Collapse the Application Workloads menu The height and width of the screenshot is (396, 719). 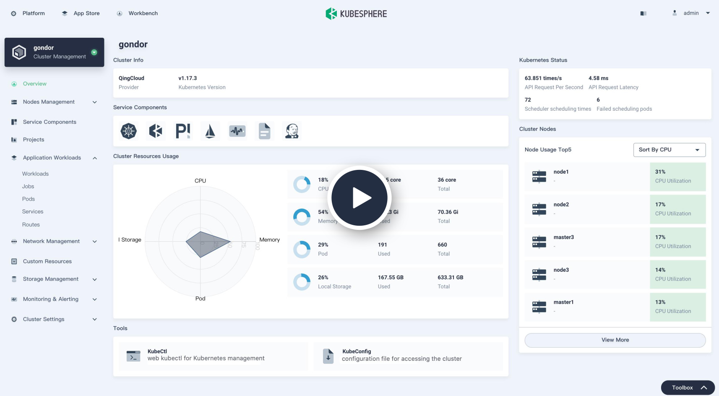pyautogui.click(x=95, y=158)
